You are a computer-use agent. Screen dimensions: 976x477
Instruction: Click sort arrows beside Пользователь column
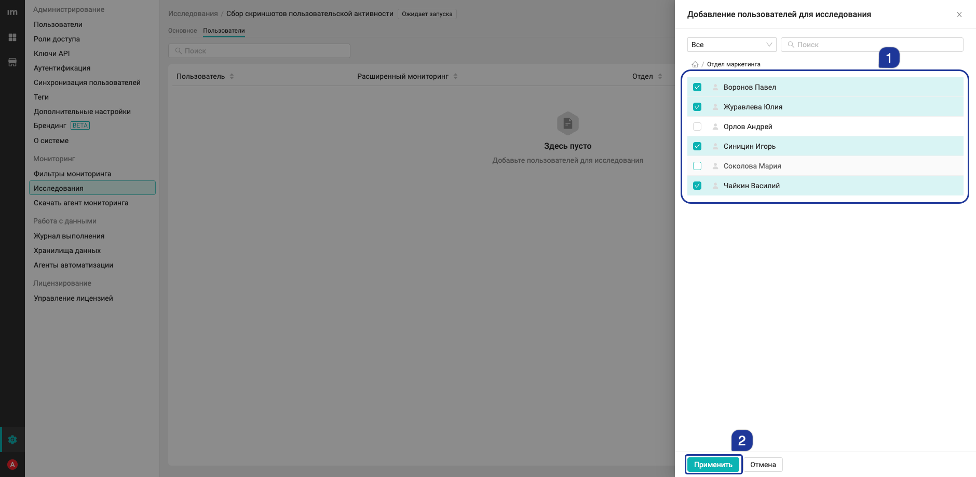(x=232, y=76)
